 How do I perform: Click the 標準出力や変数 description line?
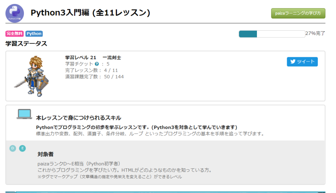pyautogui.click(x=150, y=133)
